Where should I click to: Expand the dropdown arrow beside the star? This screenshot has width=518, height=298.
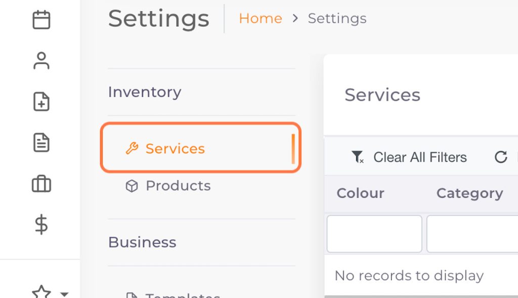(64, 294)
